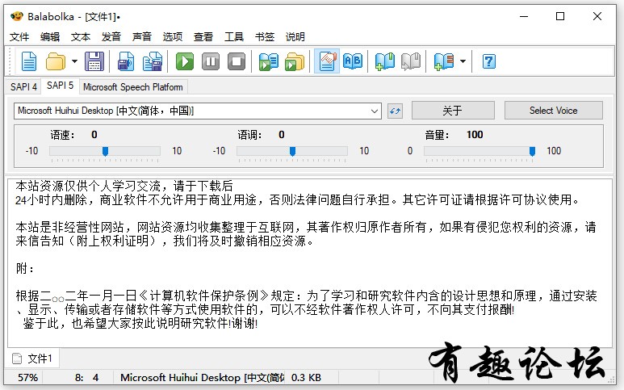Click the grayed return to bookmark icon

[411, 61]
